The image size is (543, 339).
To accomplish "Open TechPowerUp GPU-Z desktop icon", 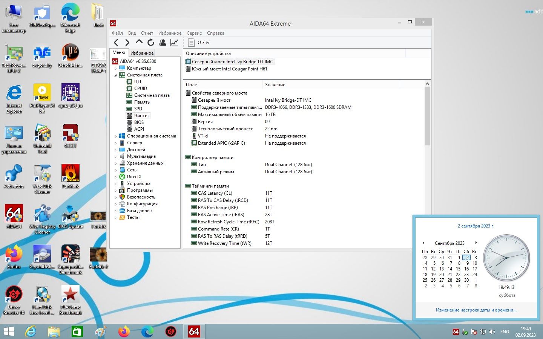I will coord(14,58).
